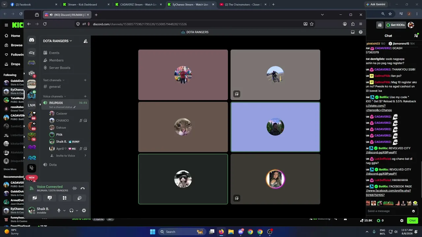This screenshot has width=422, height=237.
Task: Open File Explorer from the taskbar
Action: [231, 232]
